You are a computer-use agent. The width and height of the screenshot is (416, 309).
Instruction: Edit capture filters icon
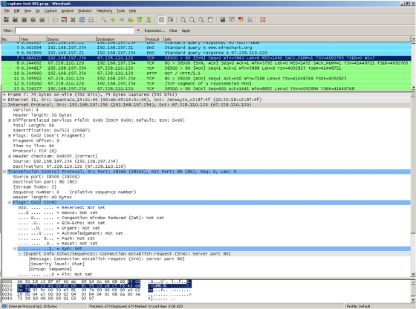tap(223, 19)
